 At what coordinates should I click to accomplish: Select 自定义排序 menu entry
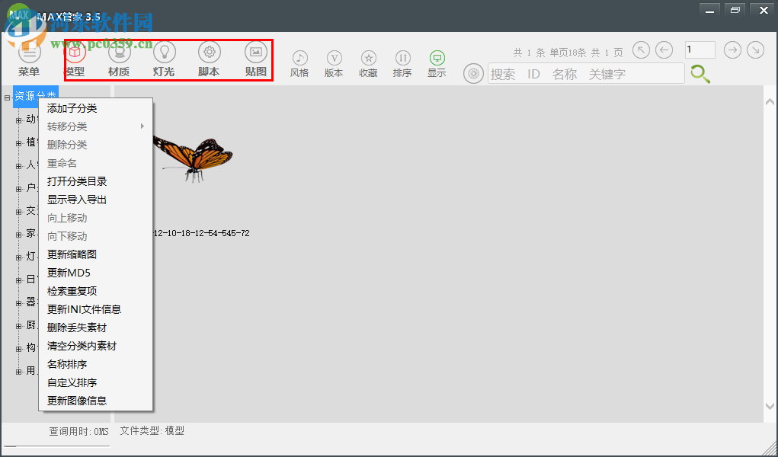(95, 383)
